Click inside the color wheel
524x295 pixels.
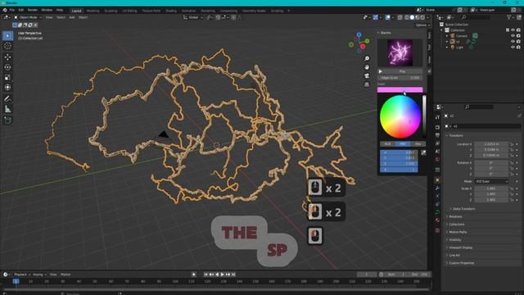pos(400,116)
